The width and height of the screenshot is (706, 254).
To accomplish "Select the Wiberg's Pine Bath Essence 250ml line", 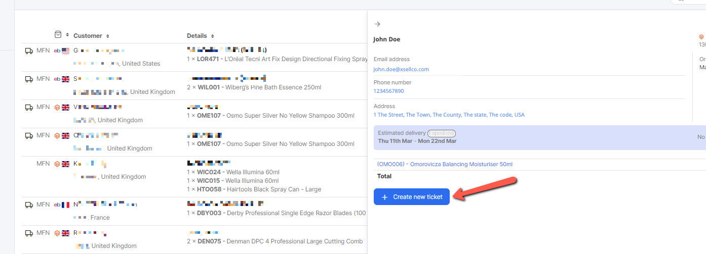I will [254, 87].
